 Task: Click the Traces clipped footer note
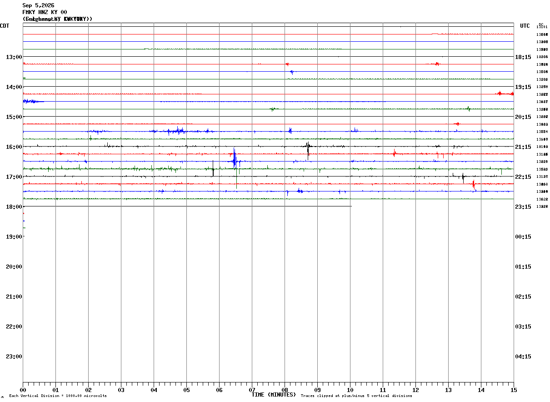click(x=356, y=396)
